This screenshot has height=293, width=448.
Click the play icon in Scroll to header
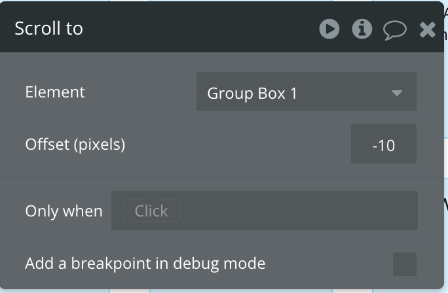tap(329, 29)
